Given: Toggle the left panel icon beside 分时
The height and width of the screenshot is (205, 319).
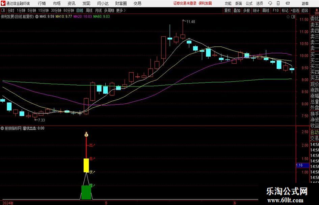Looking at the screenshot, I should [3, 10].
